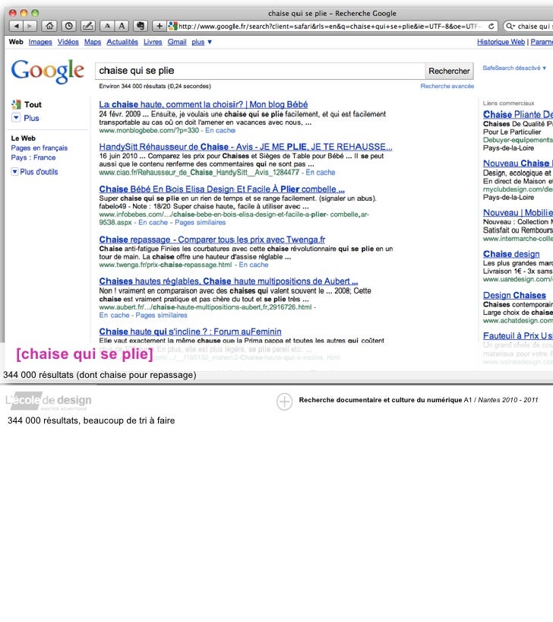The height and width of the screenshot is (622, 553).
Task: Open the Actualités tab
Action: pyautogui.click(x=122, y=42)
